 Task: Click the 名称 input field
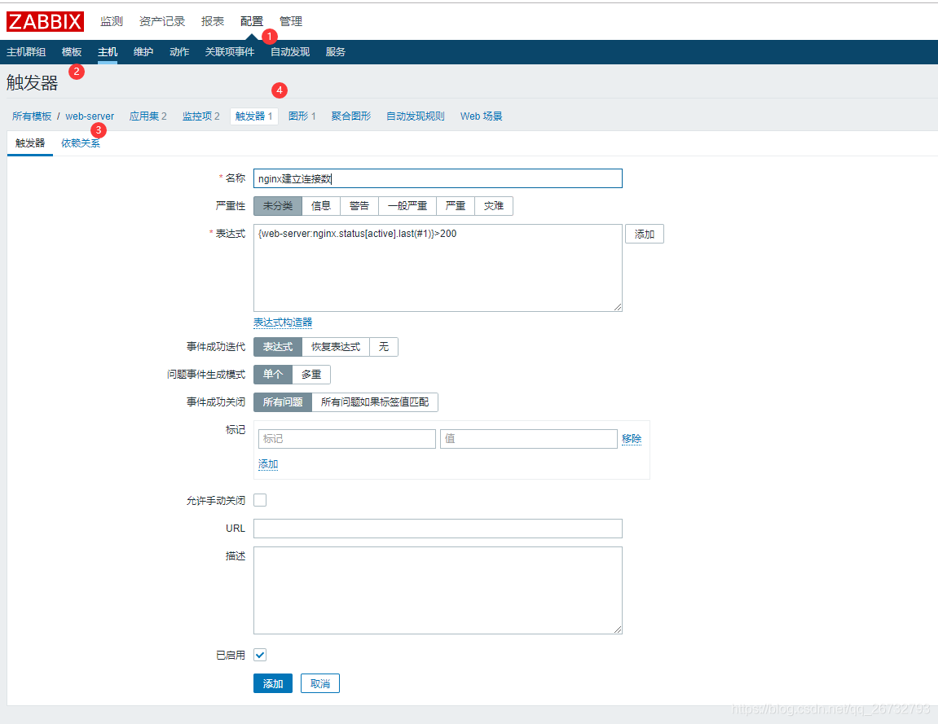(438, 178)
